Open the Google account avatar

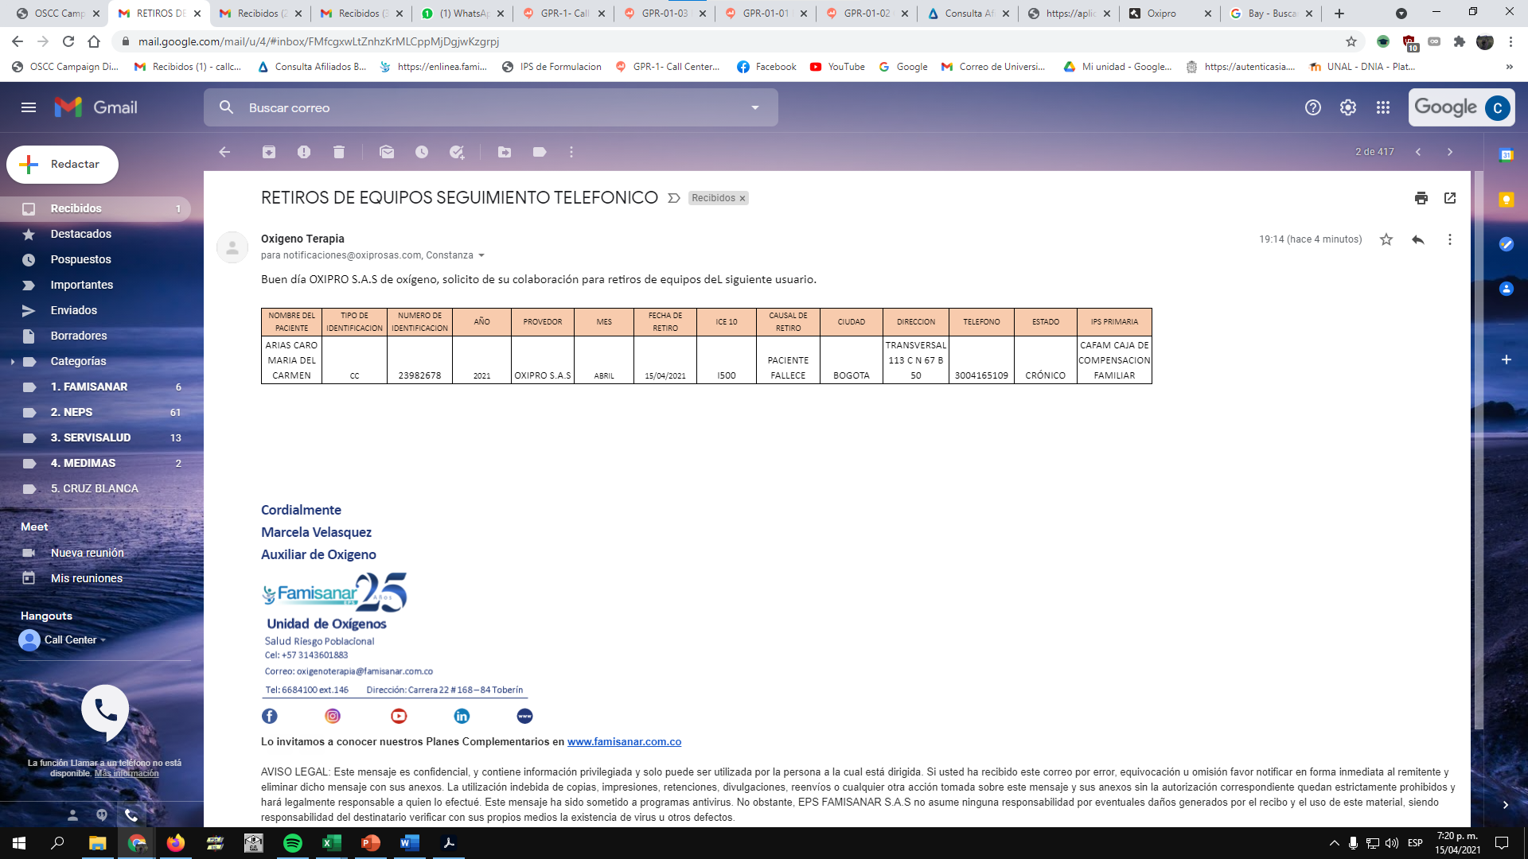[x=1498, y=107]
